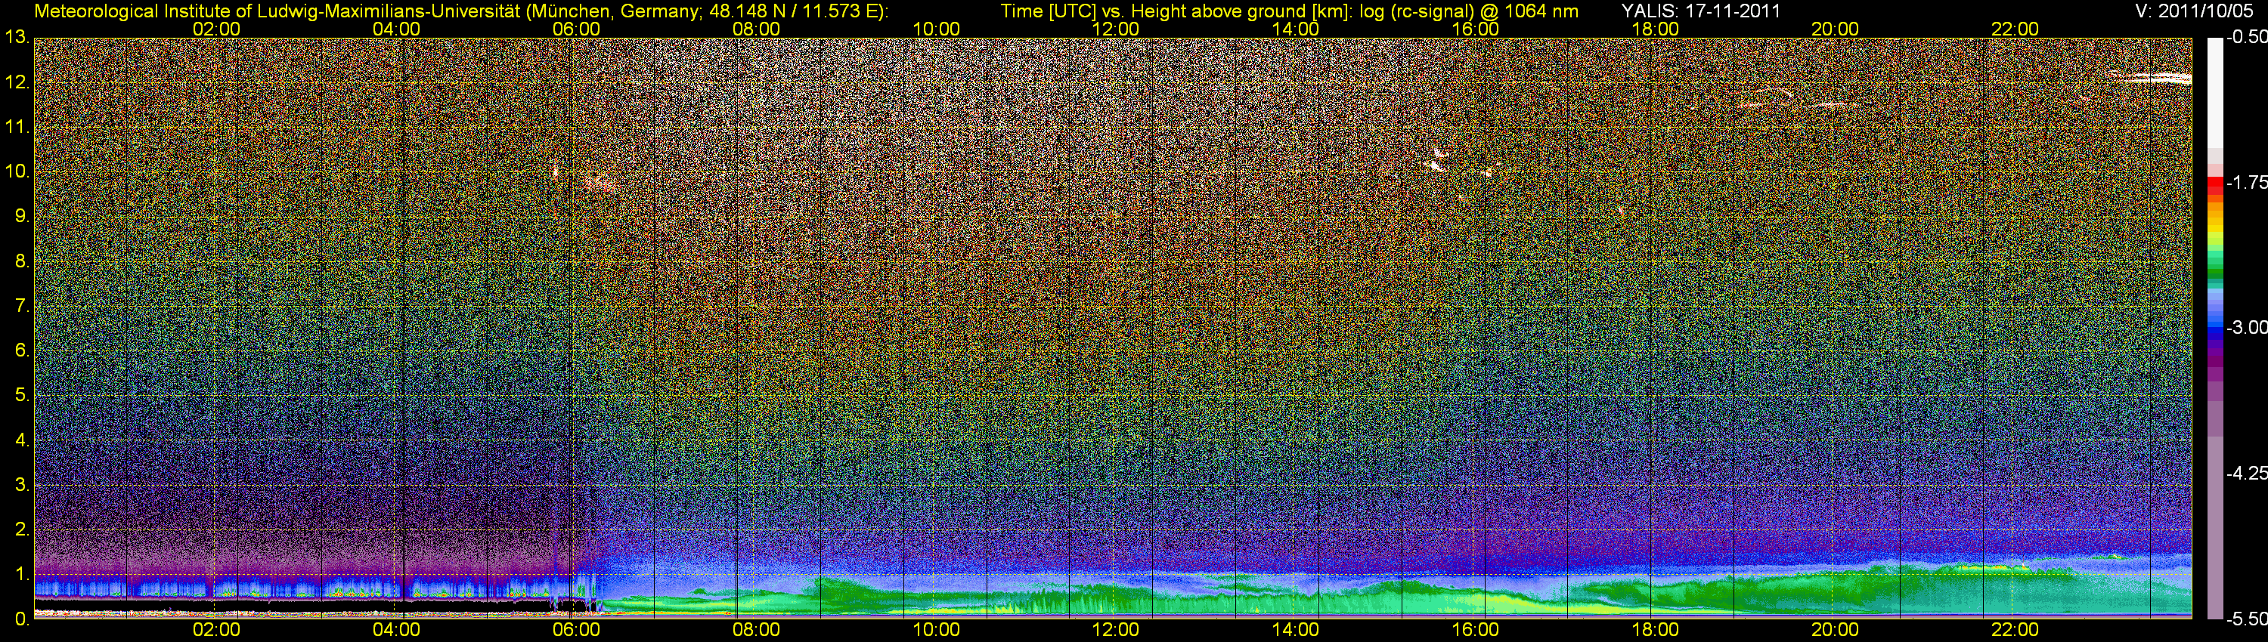Select the 16:00 label on the top time axis
This screenshot has width=2268, height=642.
pos(1476,29)
